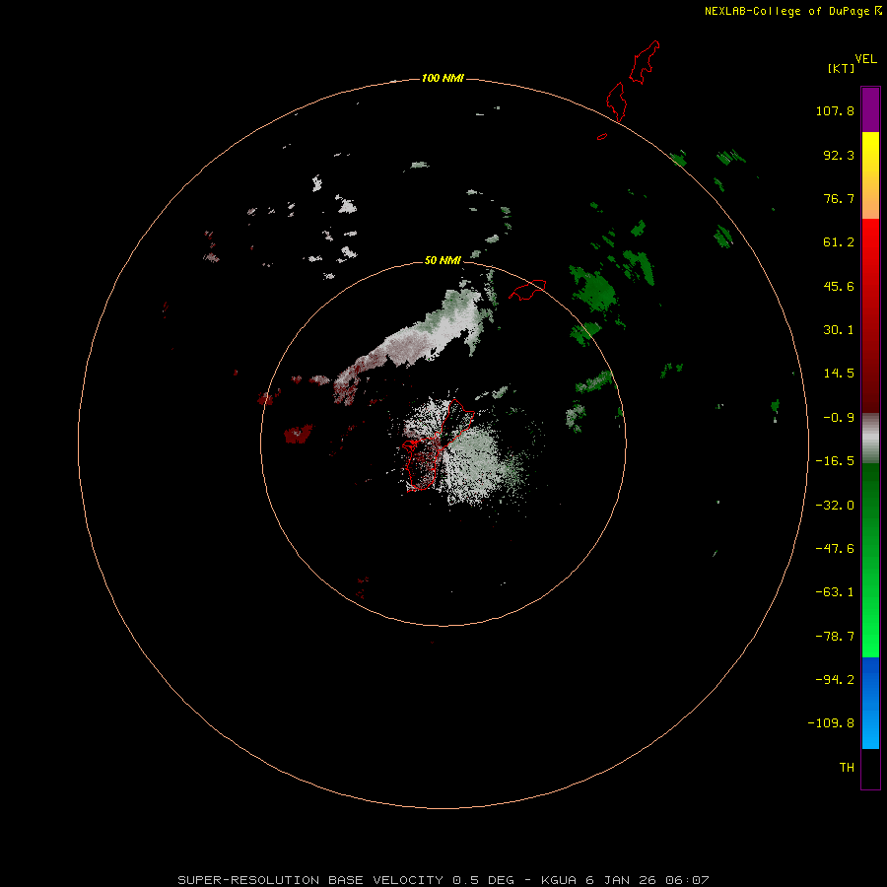The image size is (887, 887).
Task: Click the -94.2 velocity scale value
Action: click(835, 680)
